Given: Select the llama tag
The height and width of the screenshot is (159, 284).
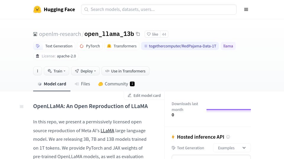Looking at the screenshot, I should pos(228,46).
